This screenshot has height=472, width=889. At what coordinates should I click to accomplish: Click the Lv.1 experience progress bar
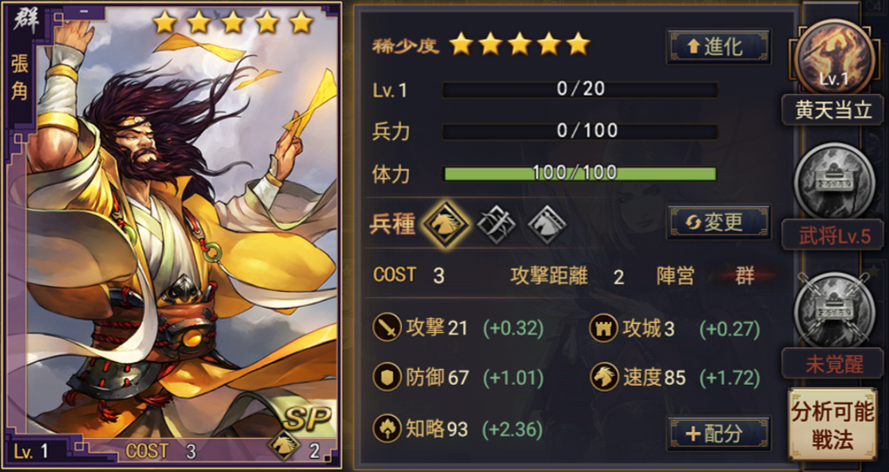(x=579, y=89)
